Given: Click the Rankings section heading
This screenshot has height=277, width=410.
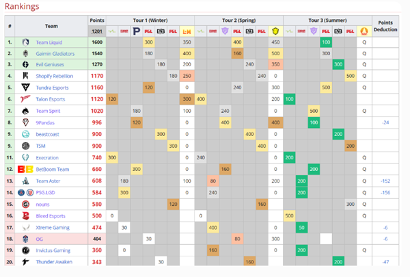Looking at the screenshot, I should pyautogui.click(x=20, y=5).
